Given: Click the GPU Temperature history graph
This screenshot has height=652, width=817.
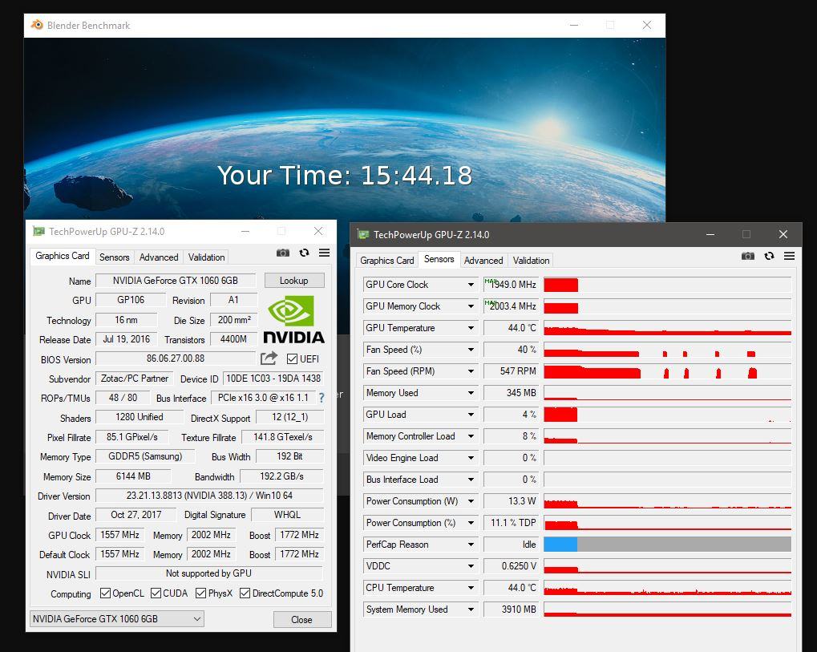Looking at the screenshot, I should (667, 328).
